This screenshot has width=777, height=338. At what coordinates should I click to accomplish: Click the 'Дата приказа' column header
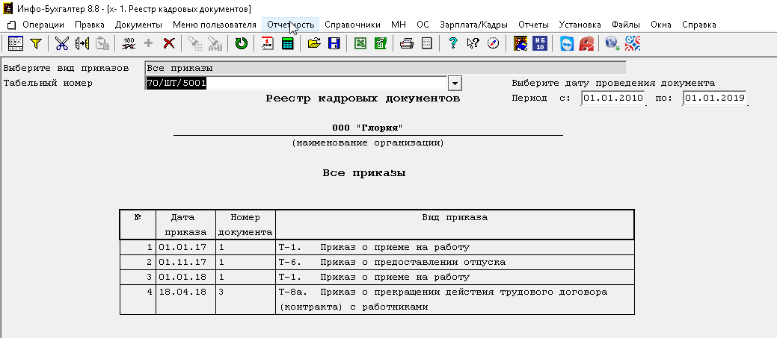[x=185, y=225]
